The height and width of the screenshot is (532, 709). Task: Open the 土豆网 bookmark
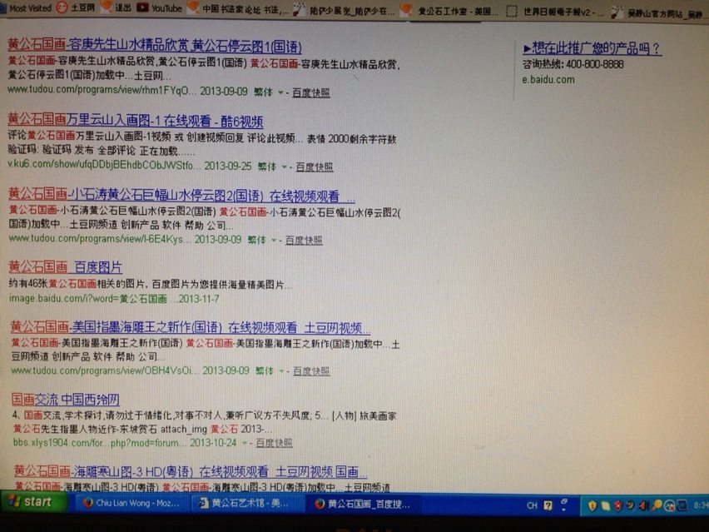(76, 7)
